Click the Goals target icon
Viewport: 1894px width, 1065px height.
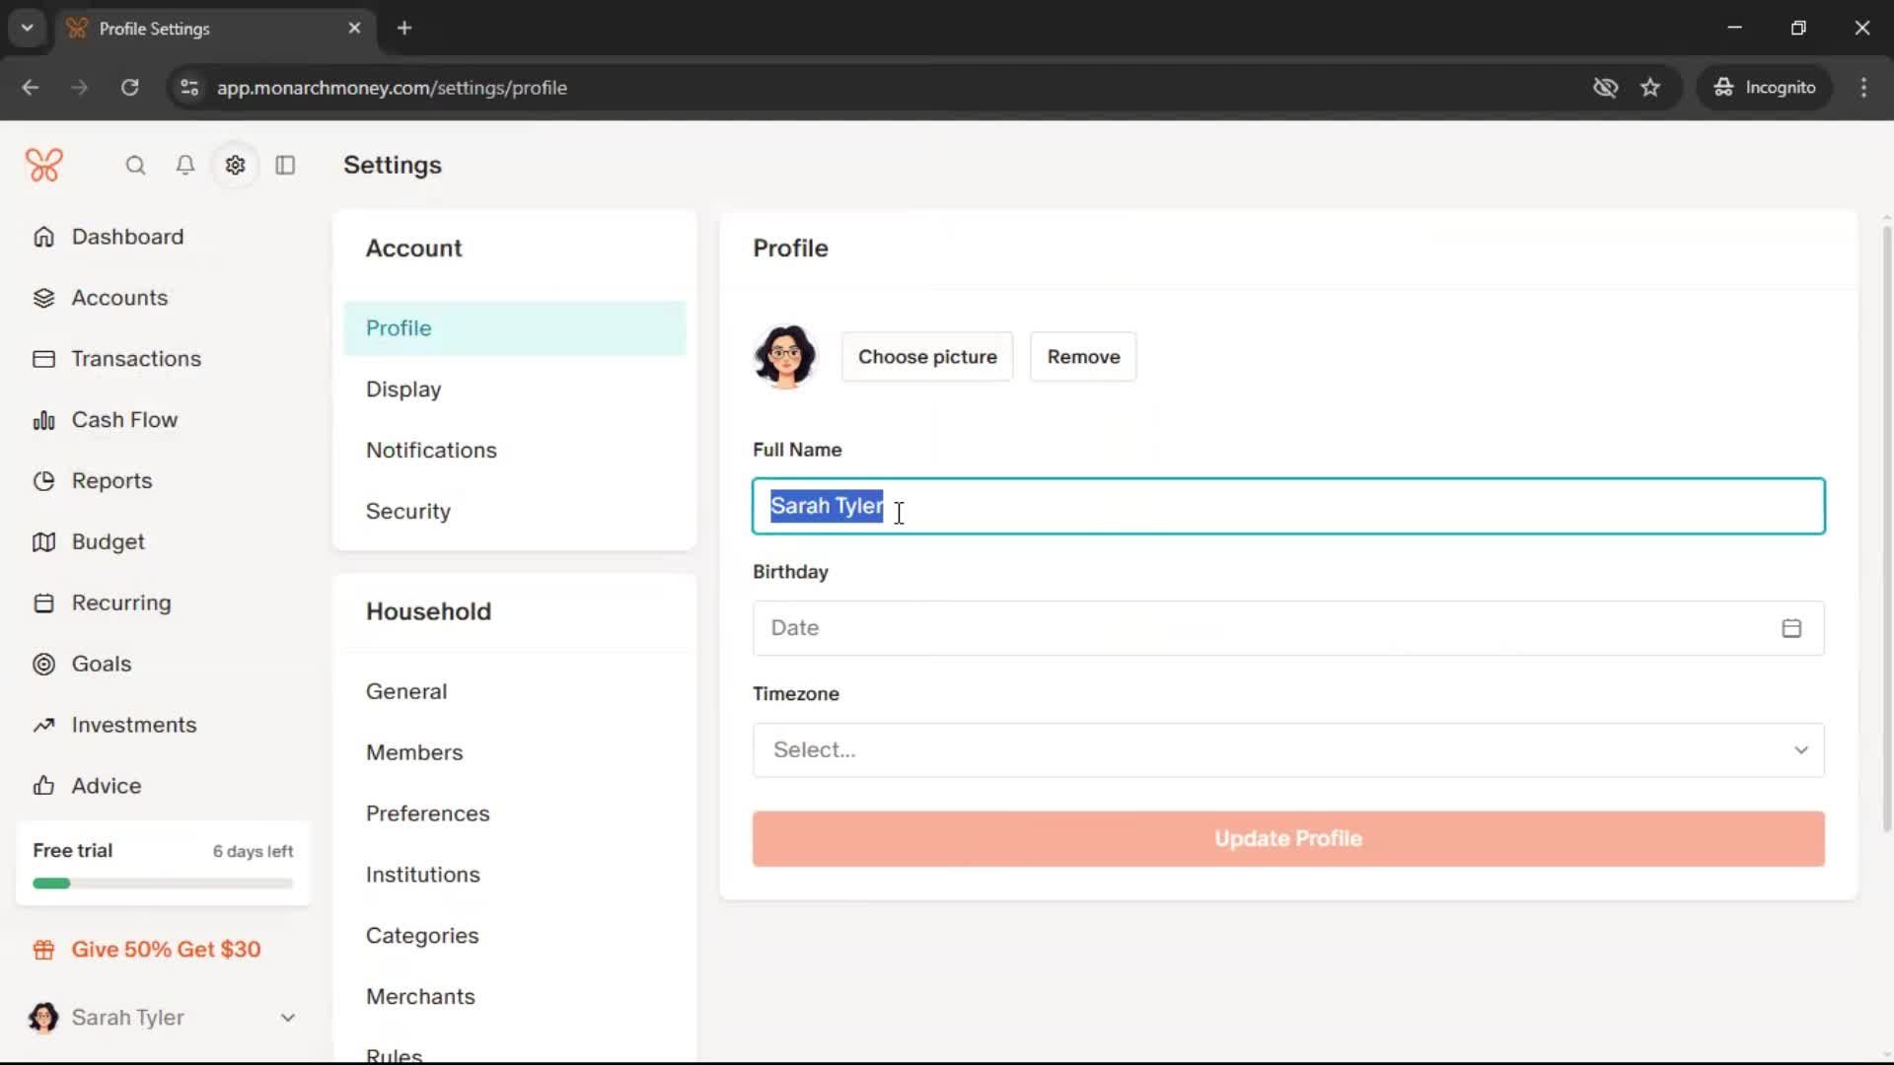pos(43,665)
